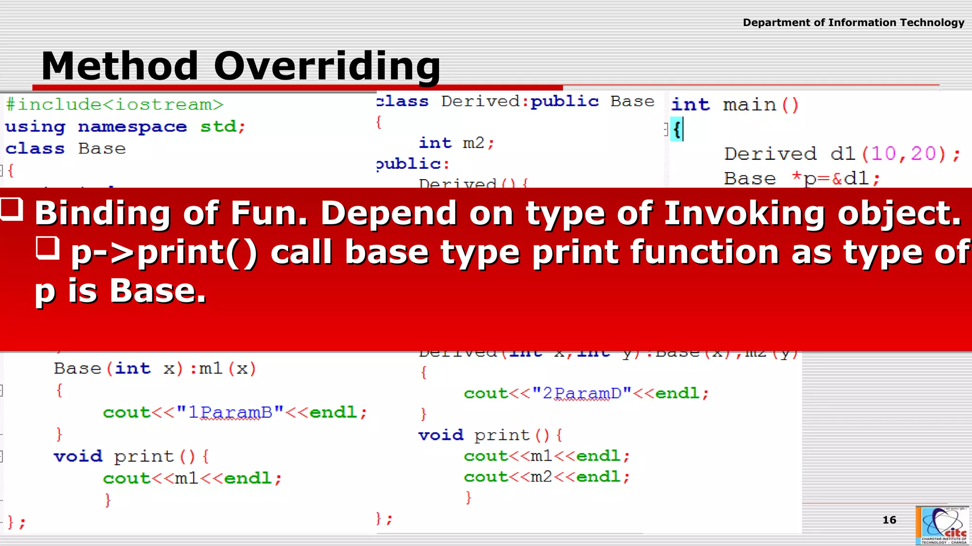Image resolution: width=972 pixels, height=546 pixels.
Task: Click the 'using namespace std;' line
Action: [x=125, y=127]
